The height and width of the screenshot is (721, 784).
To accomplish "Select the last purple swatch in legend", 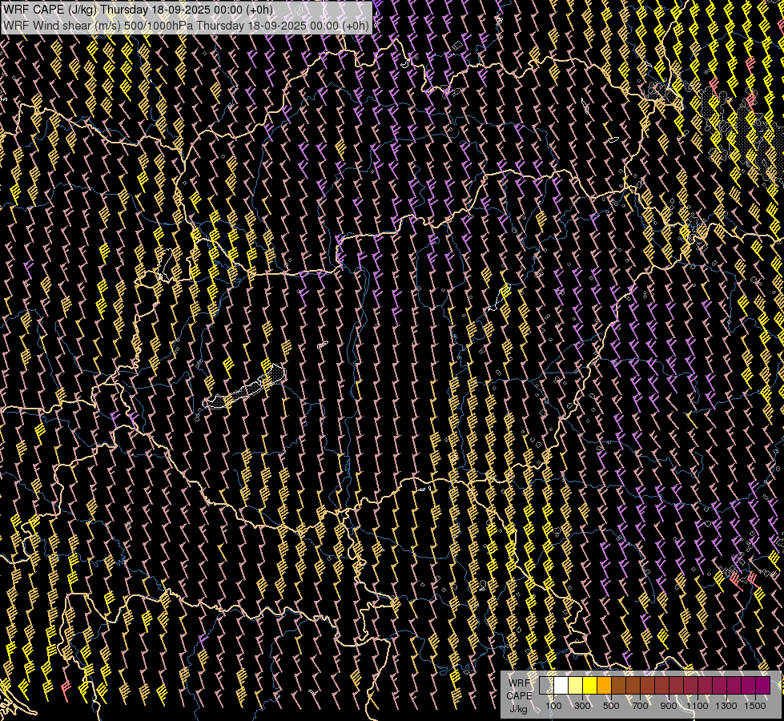I will click(762, 686).
